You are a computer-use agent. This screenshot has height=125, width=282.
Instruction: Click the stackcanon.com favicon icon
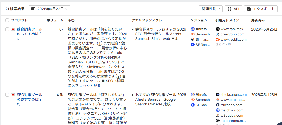click(x=218, y=95)
